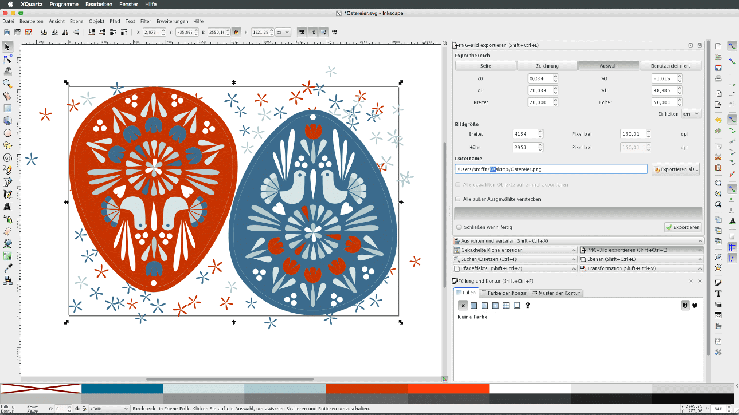This screenshot has height=415, width=739.
Task: Choose the rectangle drawing tool
Action: pos(7,108)
